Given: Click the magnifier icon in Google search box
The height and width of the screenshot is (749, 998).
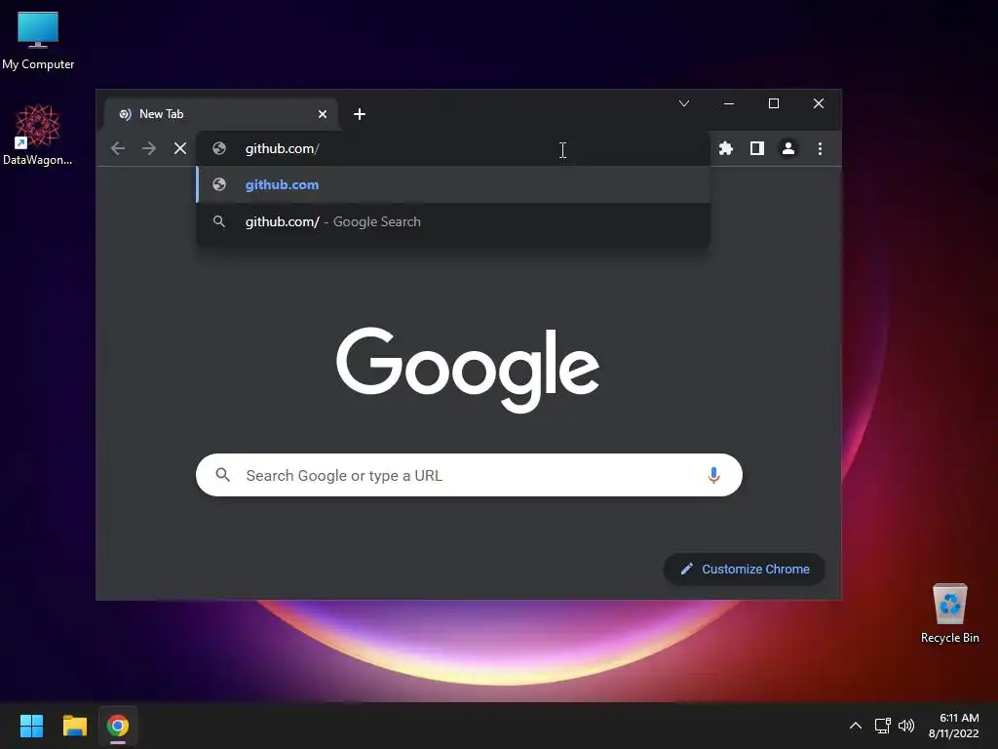Looking at the screenshot, I should [x=222, y=475].
